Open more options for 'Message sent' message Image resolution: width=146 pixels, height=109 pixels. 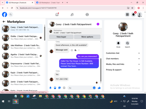(79, 50)
